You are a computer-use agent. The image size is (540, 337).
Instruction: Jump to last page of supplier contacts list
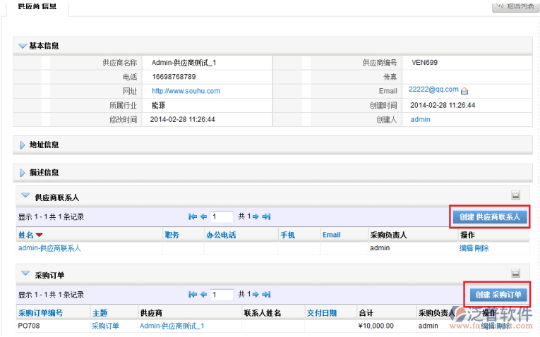point(266,217)
